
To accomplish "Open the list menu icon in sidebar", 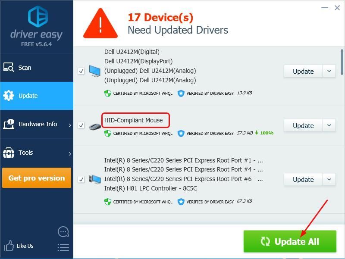I will point(63,247).
